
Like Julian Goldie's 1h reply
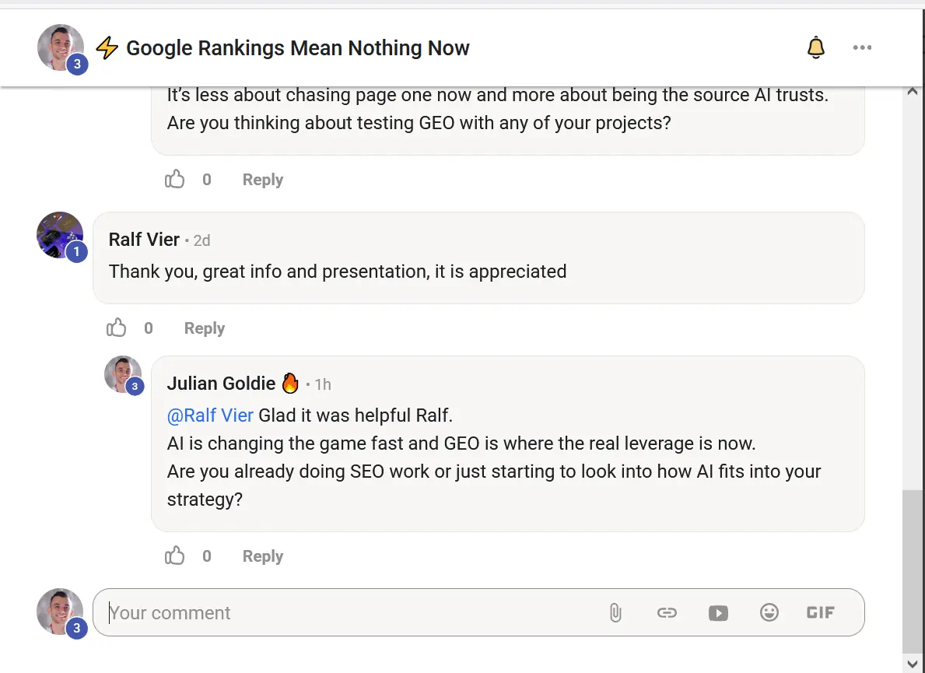click(x=174, y=556)
